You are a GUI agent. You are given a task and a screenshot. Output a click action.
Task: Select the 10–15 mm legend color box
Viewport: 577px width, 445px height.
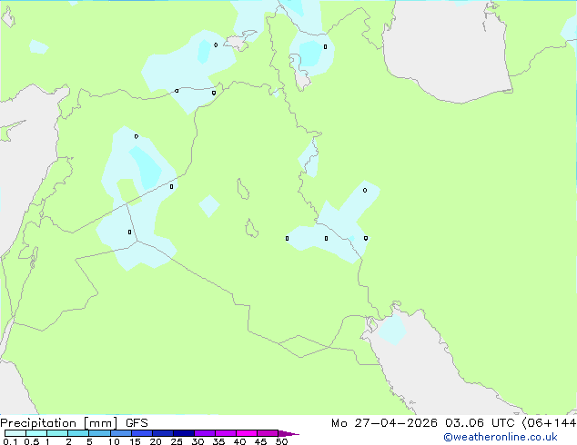[x=120, y=433]
